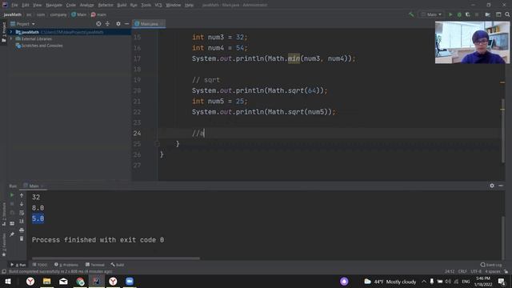Image resolution: width=512 pixels, height=288 pixels.
Task: Click the Select Opened File target icon
Action: pyautogui.click(x=98, y=24)
